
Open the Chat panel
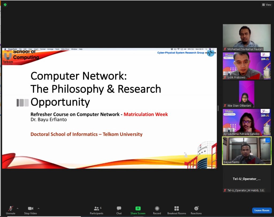(119, 210)
